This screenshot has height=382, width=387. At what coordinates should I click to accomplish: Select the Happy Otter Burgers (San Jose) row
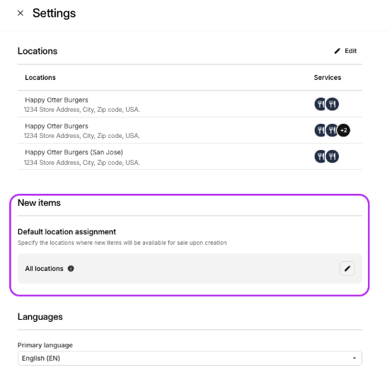190,157
